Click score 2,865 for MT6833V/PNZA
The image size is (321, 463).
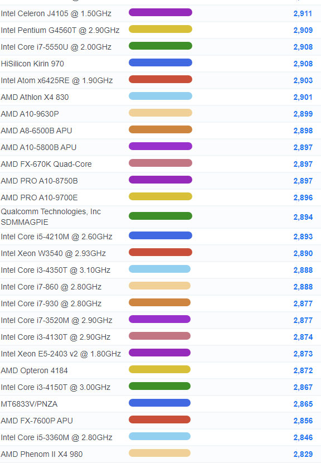click(x=303, y=404)
